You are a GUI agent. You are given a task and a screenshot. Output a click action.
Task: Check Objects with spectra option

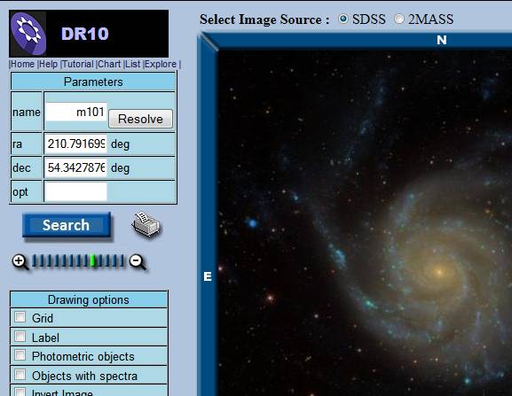pos(20,375)
